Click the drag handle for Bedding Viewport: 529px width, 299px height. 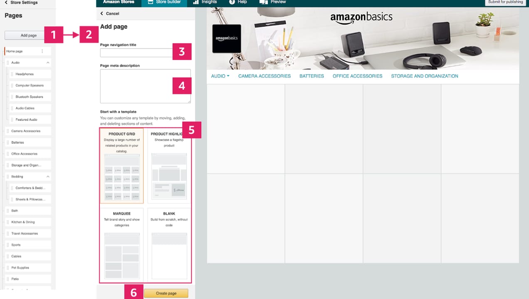7,176
